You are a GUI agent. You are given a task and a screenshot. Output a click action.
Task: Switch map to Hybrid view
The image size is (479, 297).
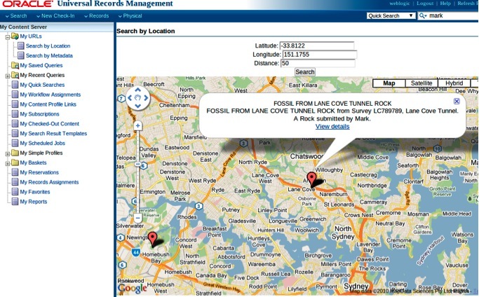[454, 83]
